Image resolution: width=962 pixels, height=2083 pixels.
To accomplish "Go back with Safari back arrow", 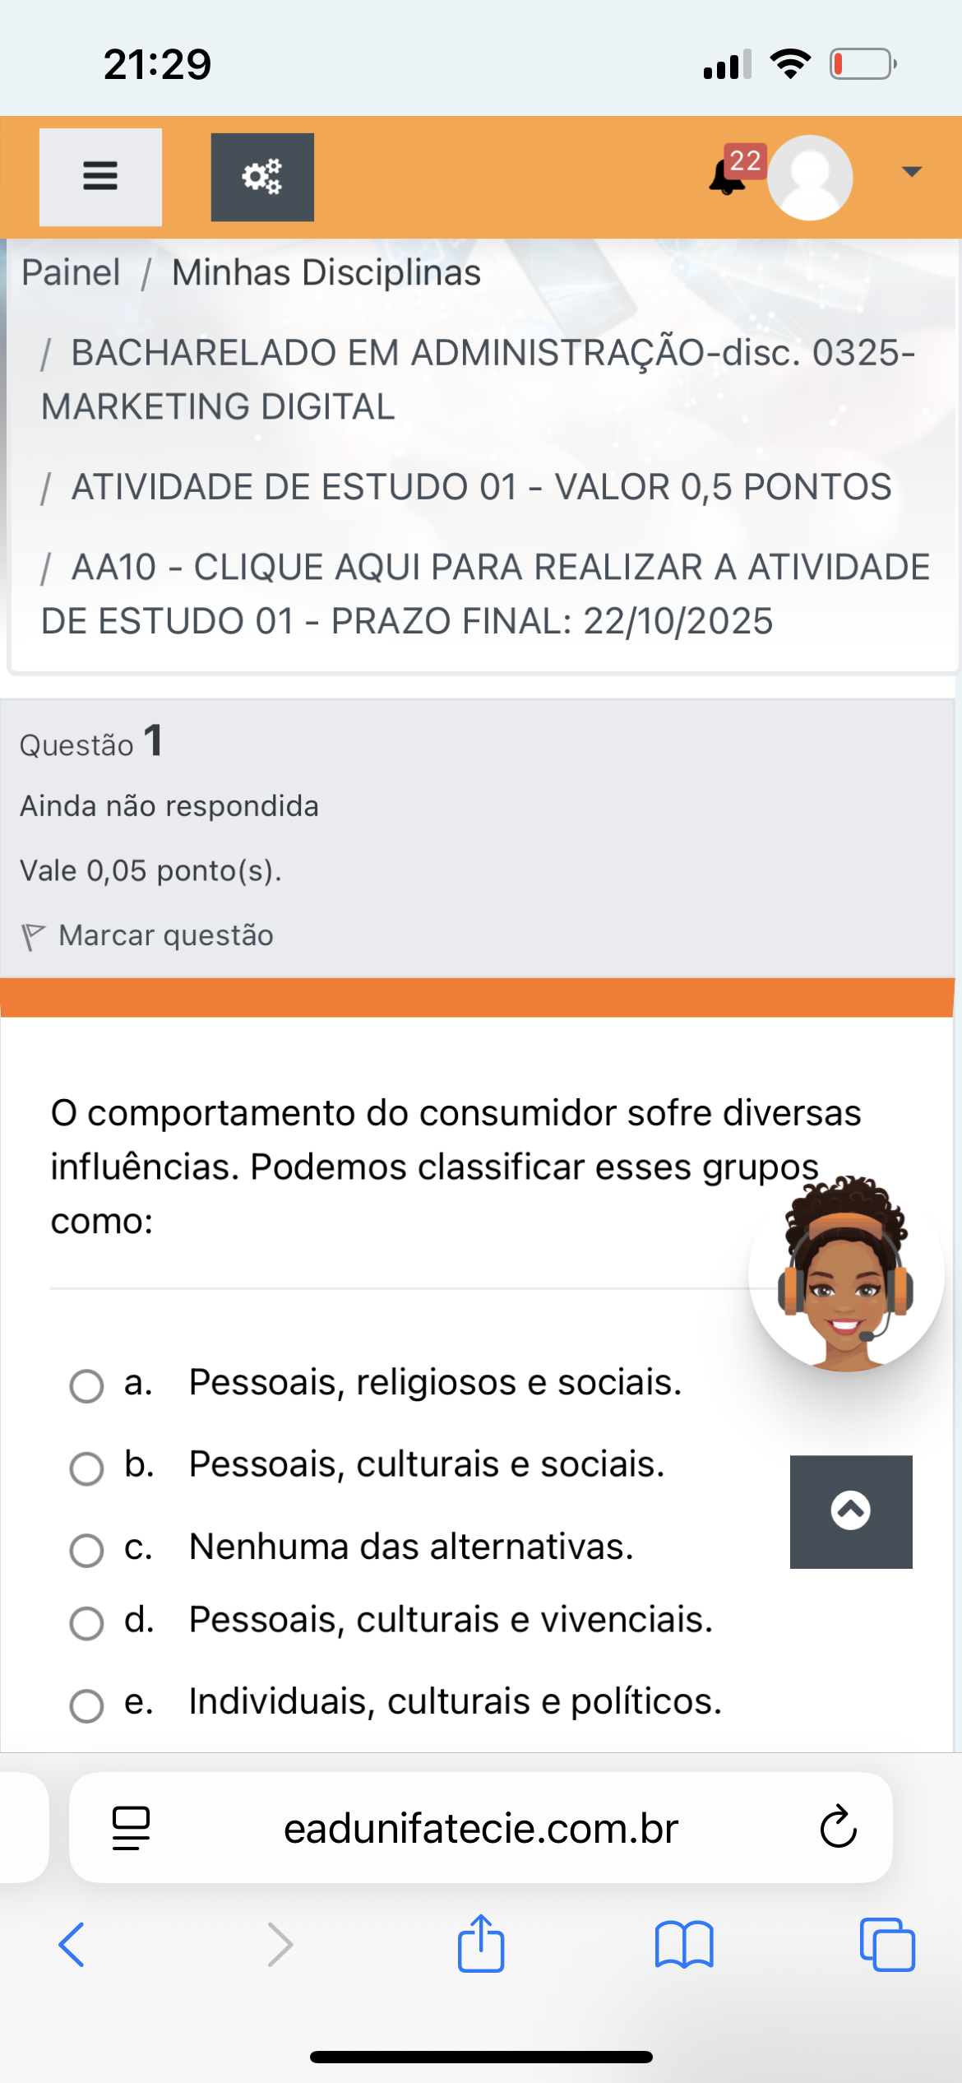I will [x=72, y=1944].
